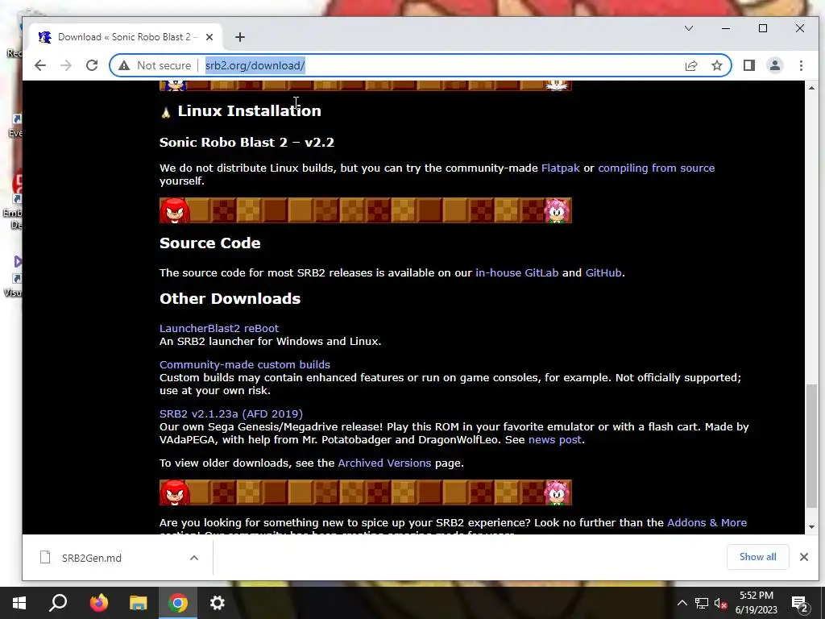Screen dimensions: 825x619
Task: Open File Explorer from the taskbar
Action: tap(139, 603)
